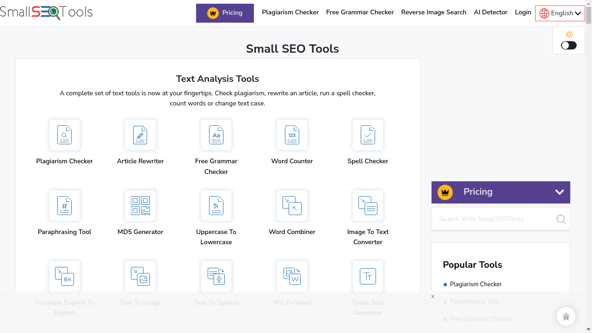The width and height of the screenshot is (592, 333).
Task: Click the purple Pricing button
Action: [x=225, y=13]
